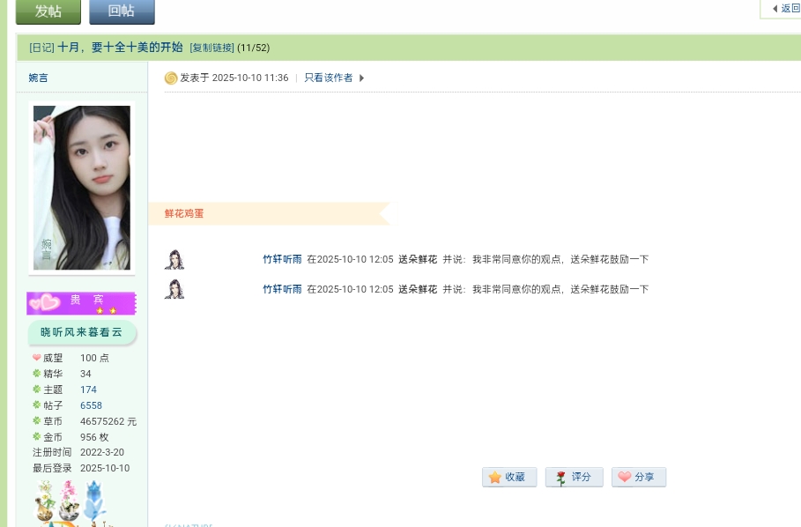Screen dimensions: 801x527
Task: Select 只看该作者 to filter by author
Action: [328, 78]
